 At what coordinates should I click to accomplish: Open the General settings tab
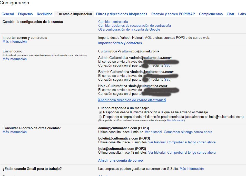click(x=8, y=14)
